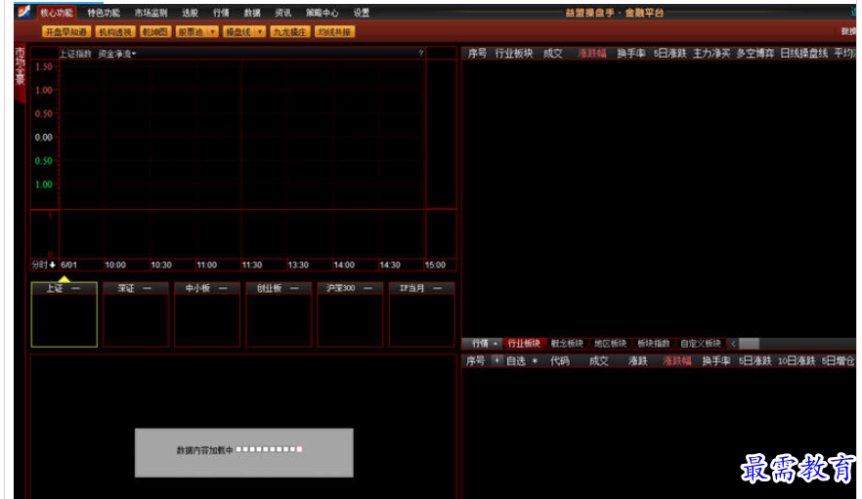
Task: Select the 上证 index mini panel
Action: [65, 314]
